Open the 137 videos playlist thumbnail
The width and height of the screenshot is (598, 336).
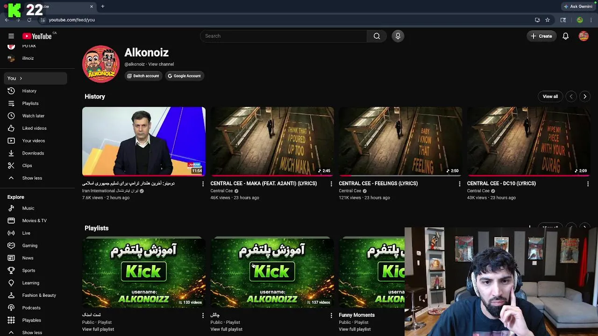tap(272, 273)
